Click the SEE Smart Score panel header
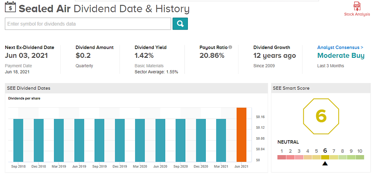The width and height of the screenshot is (372, 174). click(321, 88)
